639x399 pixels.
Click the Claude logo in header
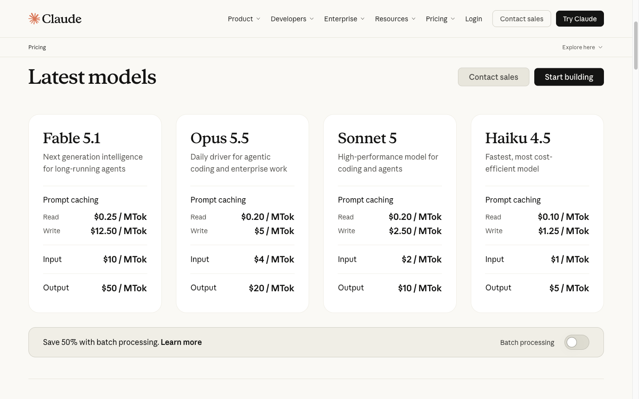(55, 19)
